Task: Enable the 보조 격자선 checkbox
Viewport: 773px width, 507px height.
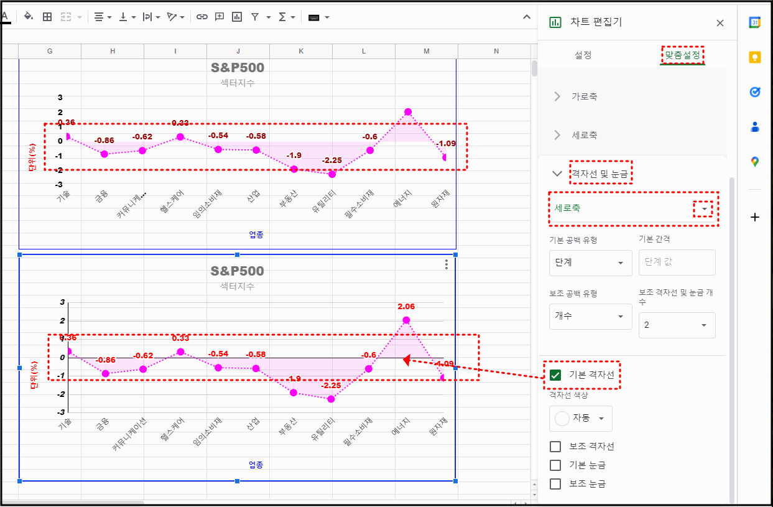Action: pos(555,447)
